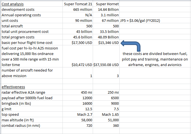The image size is (191, 134).
Task: Select the '48.09 Billion' cell
Action: (106, 37)
